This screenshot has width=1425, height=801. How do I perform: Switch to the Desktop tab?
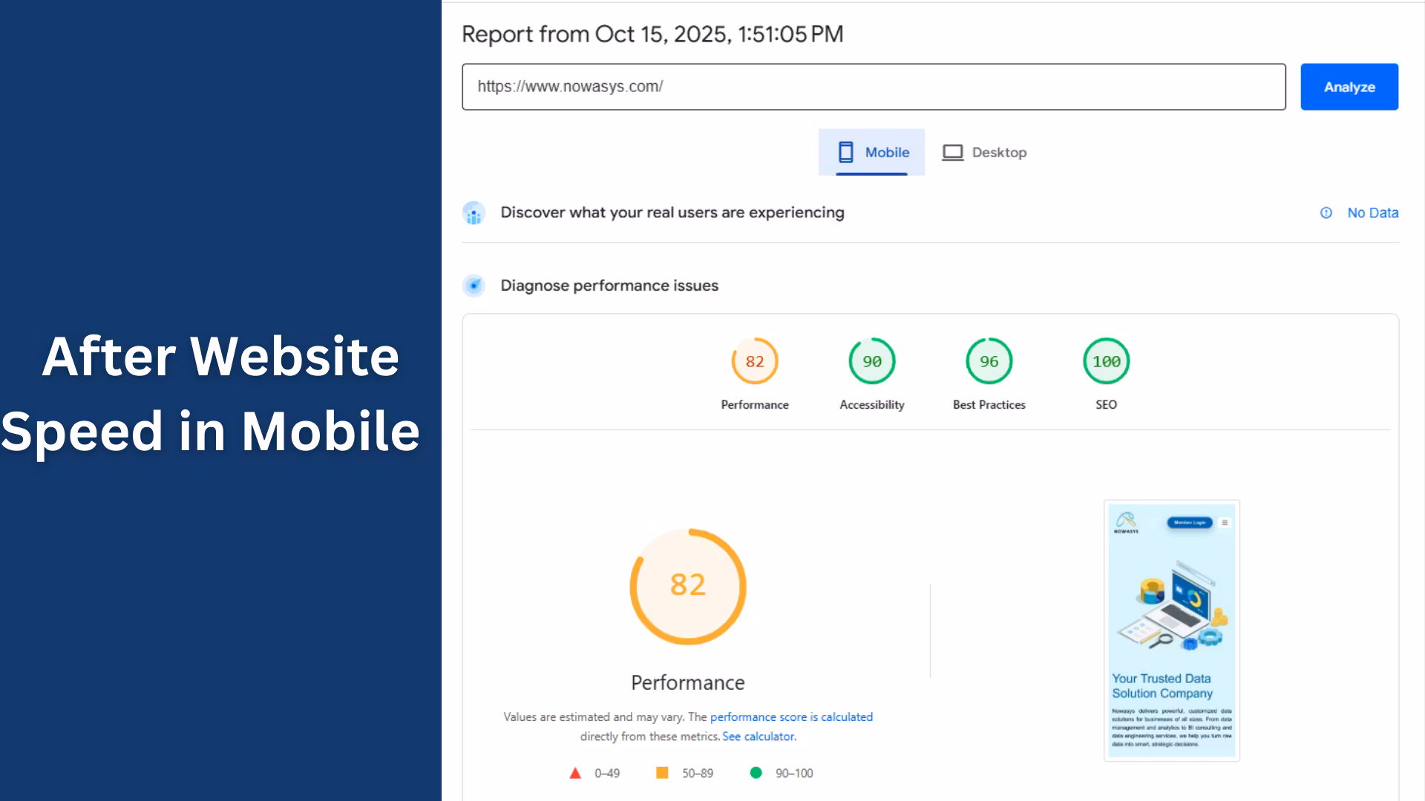998,152
